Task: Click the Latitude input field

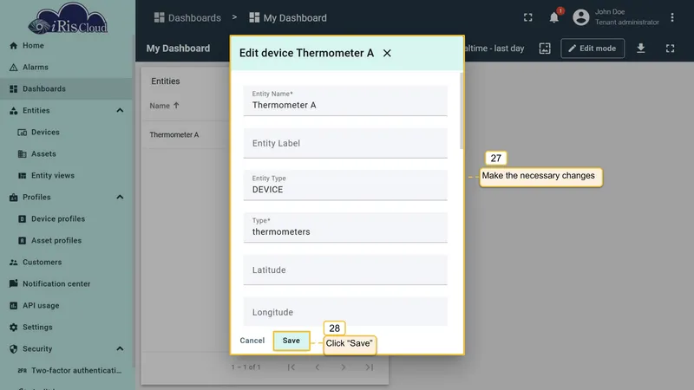Action: 345,270
